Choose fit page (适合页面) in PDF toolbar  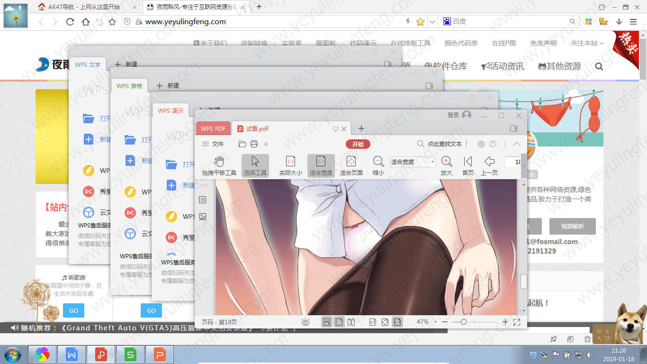click(x=351, y=166)
